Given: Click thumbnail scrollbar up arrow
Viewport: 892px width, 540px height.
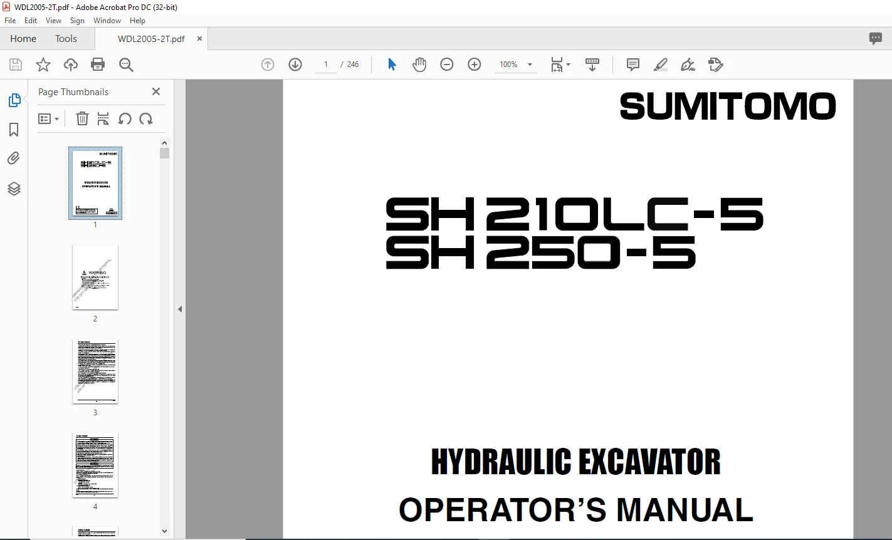Looking at the screenshot, I should [164, 143].
